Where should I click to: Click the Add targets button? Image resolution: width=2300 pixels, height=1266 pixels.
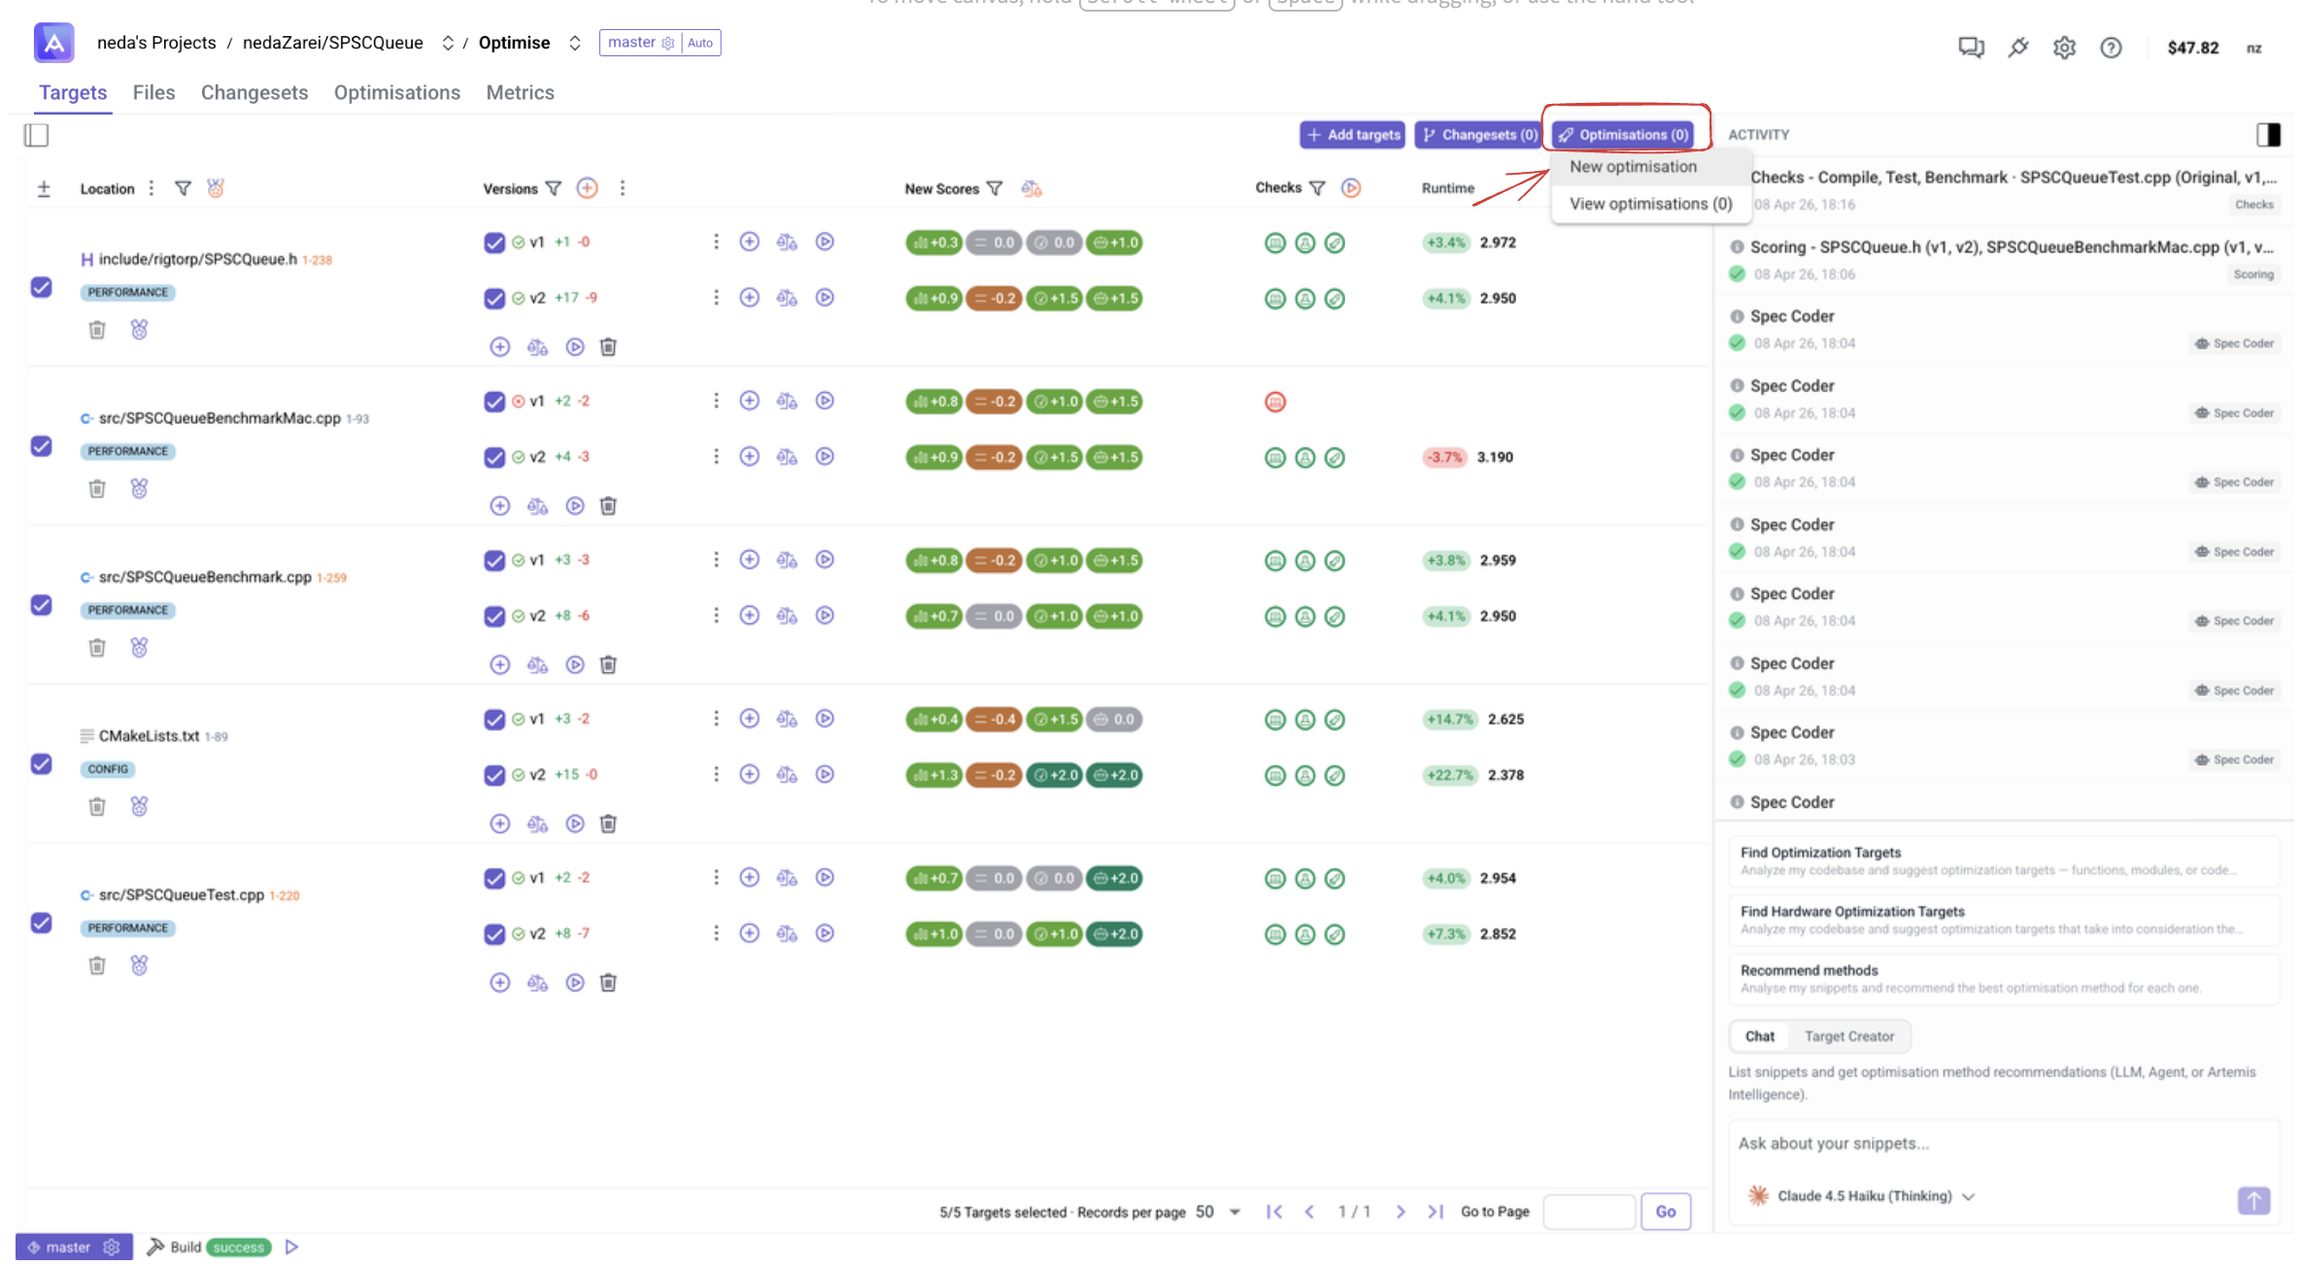tap(1352, 134)
